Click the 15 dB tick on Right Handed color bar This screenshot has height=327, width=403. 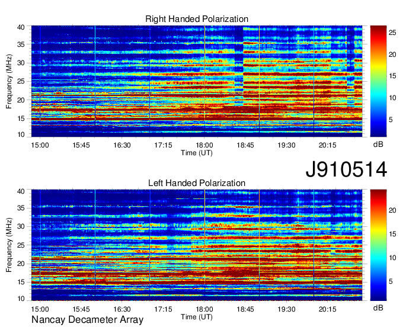click(x=392, y=76)
